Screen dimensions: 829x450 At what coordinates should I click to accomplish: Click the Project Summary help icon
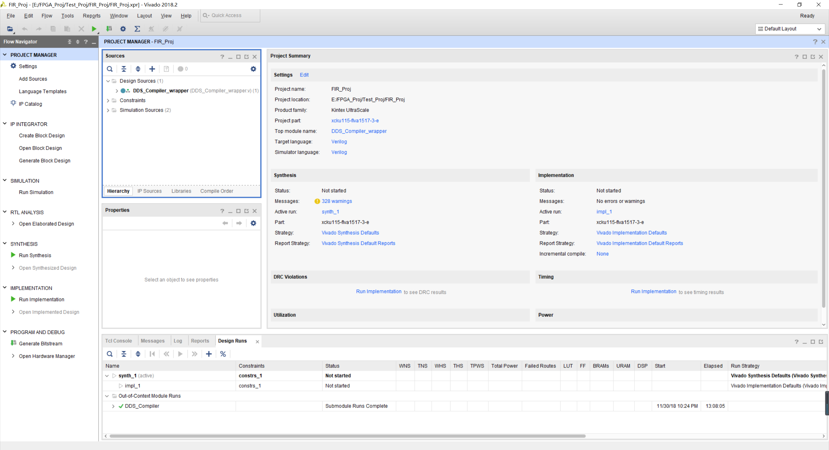tap(797, 57)
